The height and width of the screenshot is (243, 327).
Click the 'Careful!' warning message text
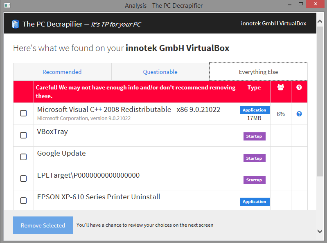[135, 91]
